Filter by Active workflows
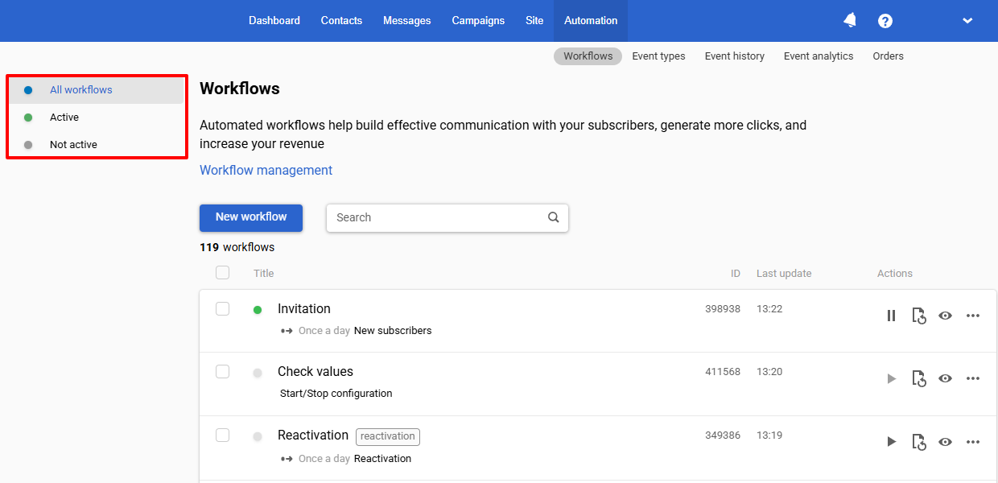This screenshot has width=998, height=483. (97, 118)
